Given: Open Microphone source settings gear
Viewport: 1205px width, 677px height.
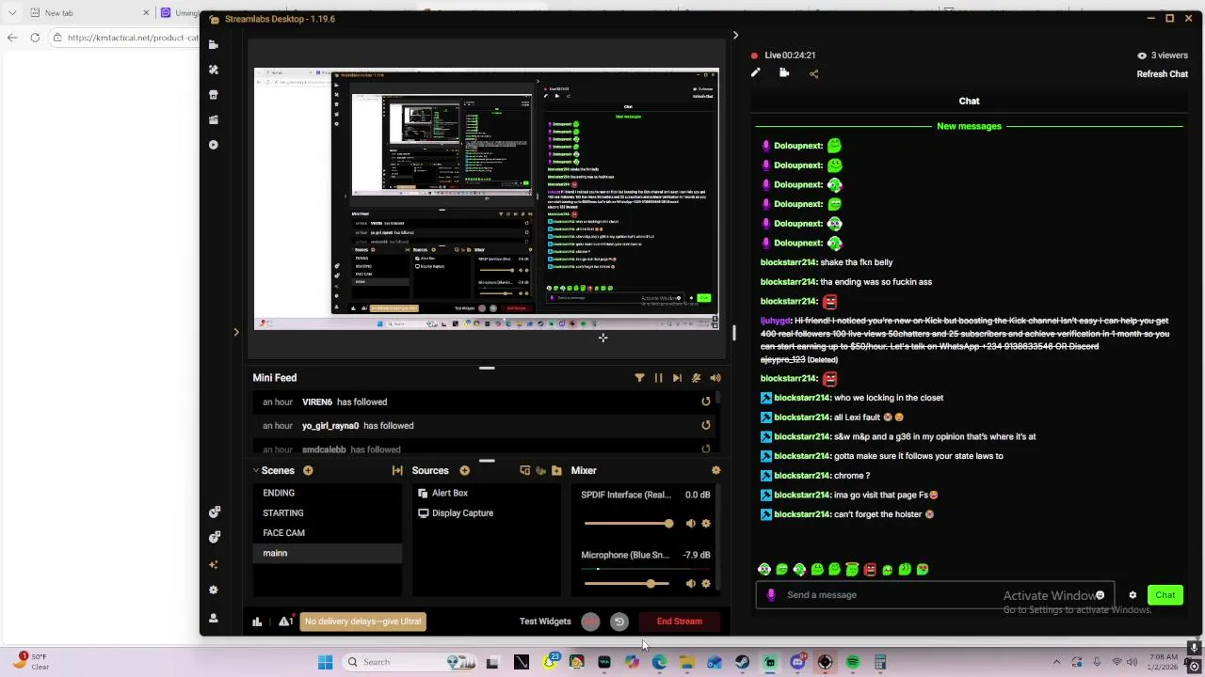Looking at the screenshot, I should tap(706, 584).
